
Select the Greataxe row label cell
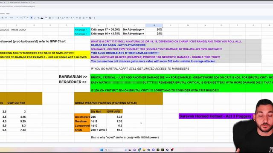[82, 121]
